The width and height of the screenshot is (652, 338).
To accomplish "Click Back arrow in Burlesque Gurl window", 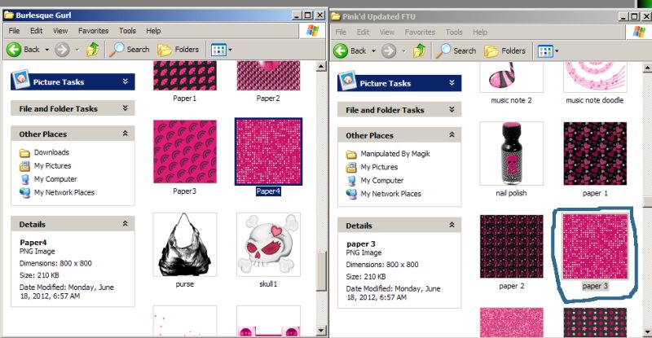I will pos(14,50).
